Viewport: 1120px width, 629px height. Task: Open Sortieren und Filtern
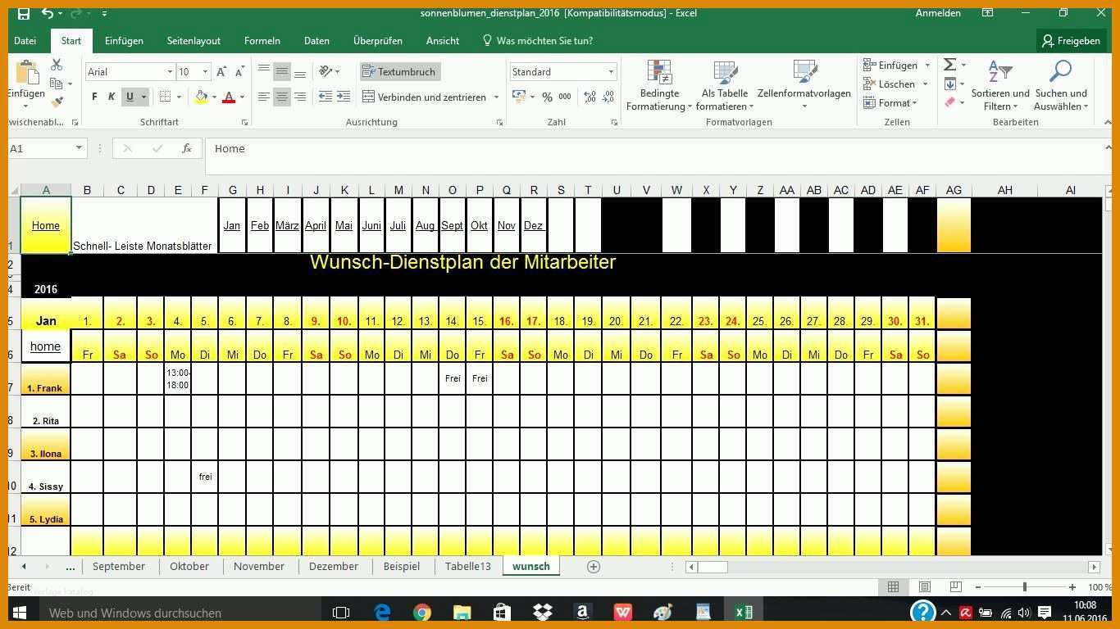coord(1000,86)
